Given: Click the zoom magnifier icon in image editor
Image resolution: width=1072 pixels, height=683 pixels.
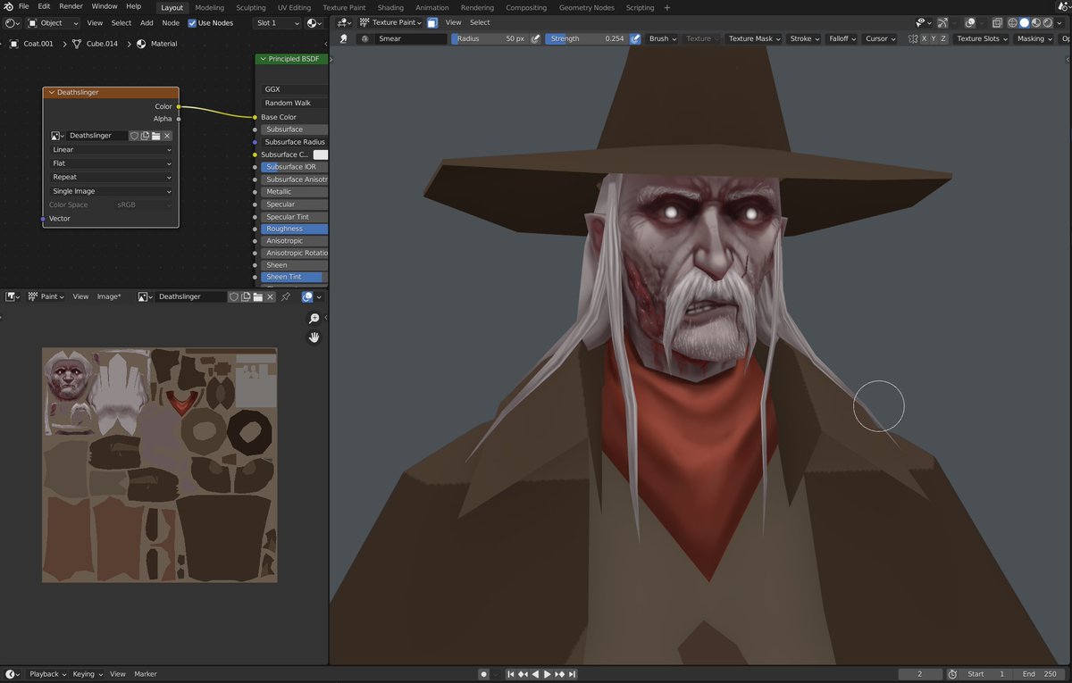Looking at the screenshot, I should (314, 319).
